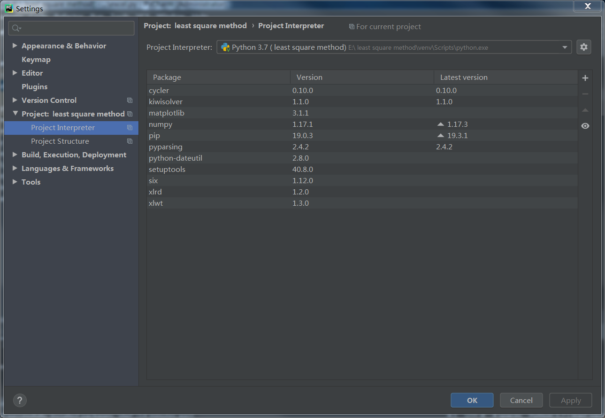Expand Languages & Frameworks section
Image resolution: width=605 pixels, height=418 pixels.
[x=15, y=168]
